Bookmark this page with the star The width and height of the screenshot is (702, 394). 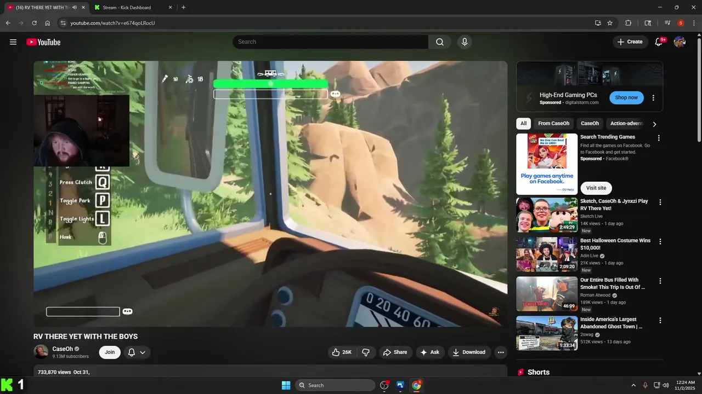point(610,23)
